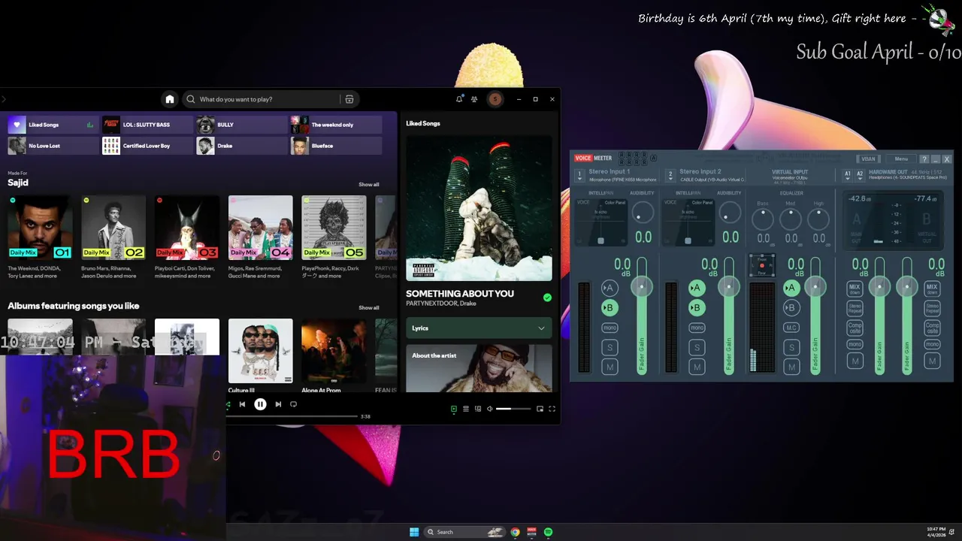The image size is (962, 541).
Task: Open the BULLY shortcut tile
Action: click(241, 125)
